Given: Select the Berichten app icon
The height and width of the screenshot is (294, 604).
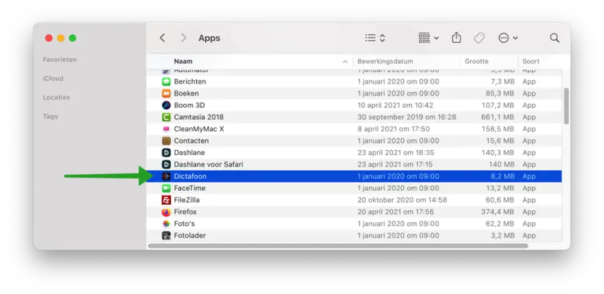Looking at the screenshot, I should pos(166,82).
